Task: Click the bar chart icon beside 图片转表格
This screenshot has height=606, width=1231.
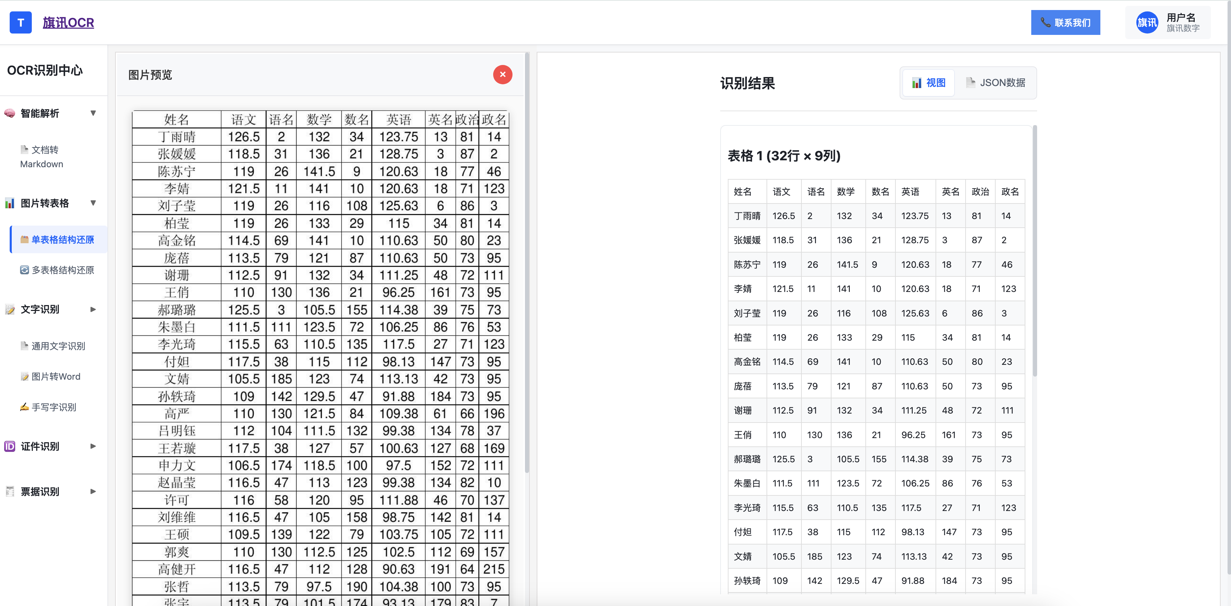Action: (10, 203)
